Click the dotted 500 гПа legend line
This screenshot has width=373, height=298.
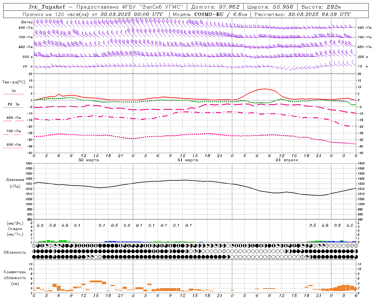pos(13,148)
